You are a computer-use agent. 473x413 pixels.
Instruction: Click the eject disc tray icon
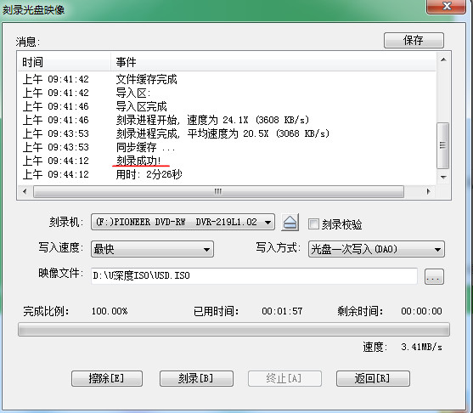click(x=290, y=223)
